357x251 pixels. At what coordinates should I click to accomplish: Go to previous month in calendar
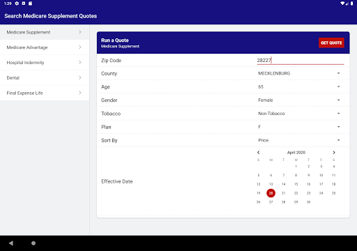[258, 153]
